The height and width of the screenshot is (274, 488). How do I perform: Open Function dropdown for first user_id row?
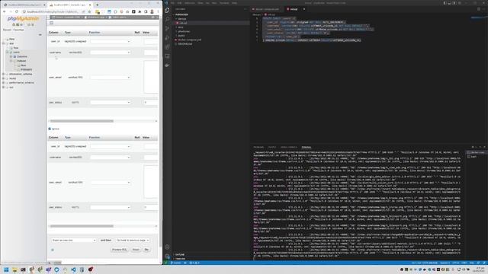110,41
